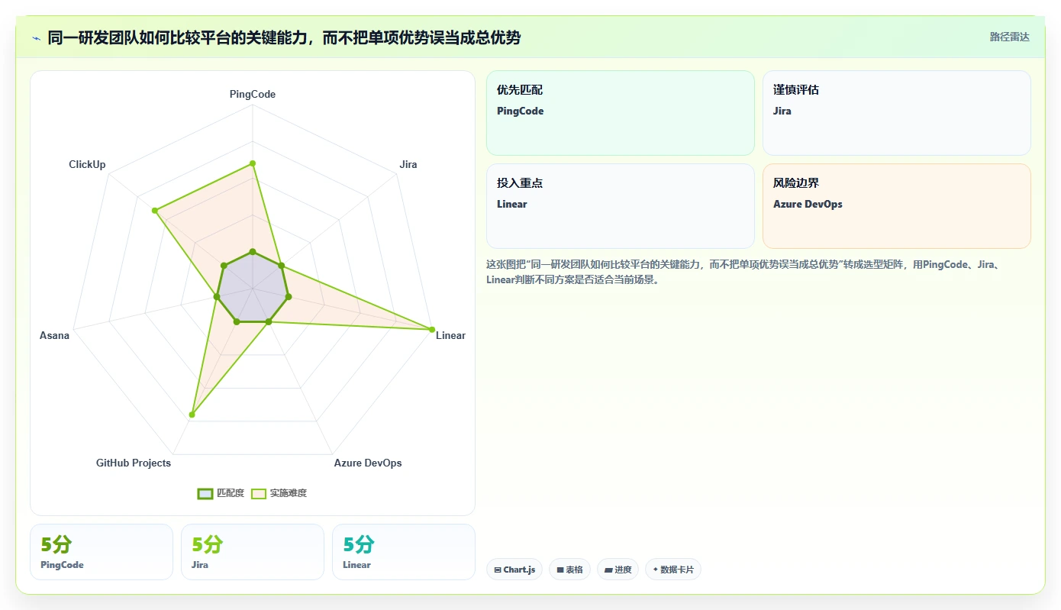Image resolution: width=1061 pixels, height=610 pixels.
Task: Click the Chart.js tag chip
Action: click(514, 570)
